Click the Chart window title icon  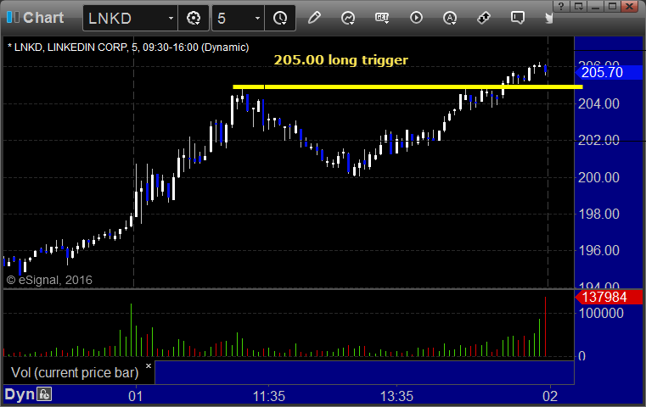(x=13, y=17)
